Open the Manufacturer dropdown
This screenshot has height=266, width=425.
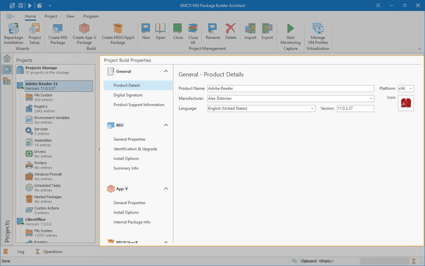tap(371, 98)
